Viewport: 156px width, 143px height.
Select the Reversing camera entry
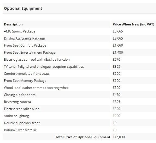[x=17, y=102]
